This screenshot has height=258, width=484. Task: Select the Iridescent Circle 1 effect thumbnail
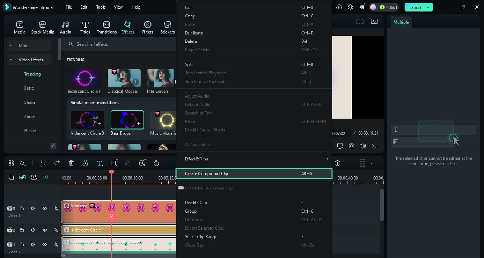[x=84, y=78]
